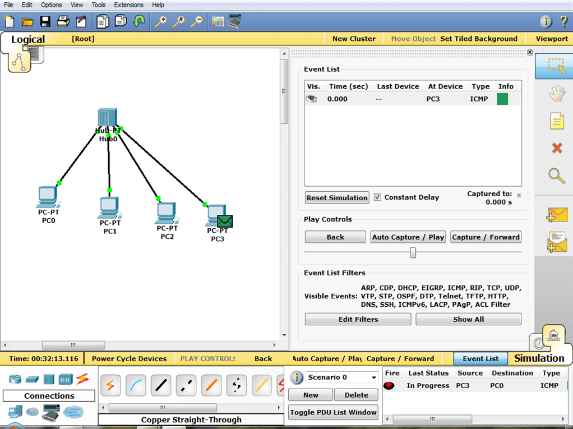
Task: Select the Move Layout hand tool
Action: (556, 94)
